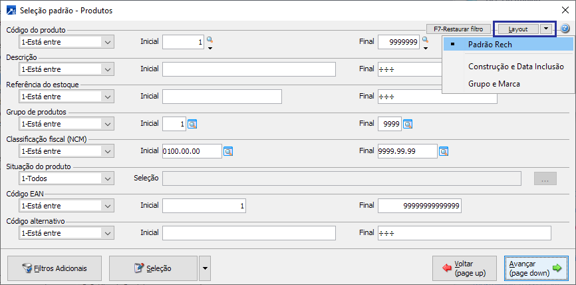Open lookup for initial product group

point(193,124)
